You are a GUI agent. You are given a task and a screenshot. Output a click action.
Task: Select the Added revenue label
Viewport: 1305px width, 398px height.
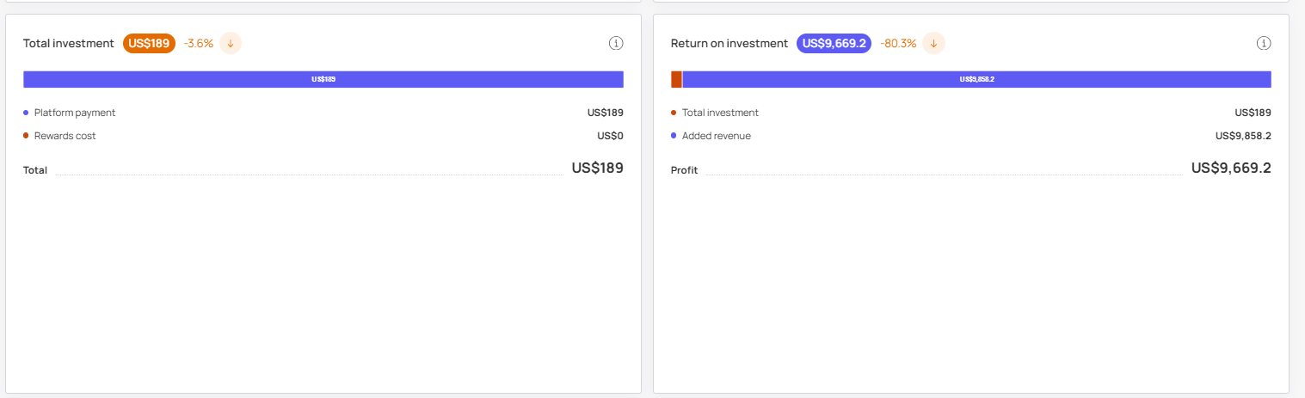(717, 136)
